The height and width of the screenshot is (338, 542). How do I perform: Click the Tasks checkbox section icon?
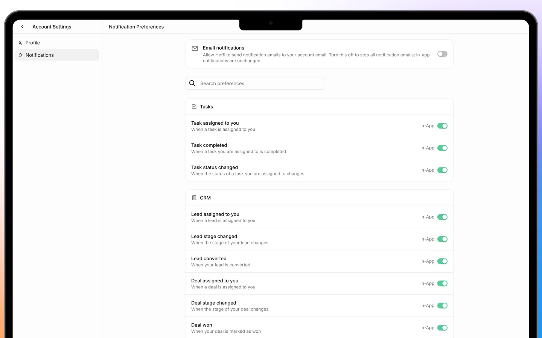pyautogui.click(x=194, y=107)
